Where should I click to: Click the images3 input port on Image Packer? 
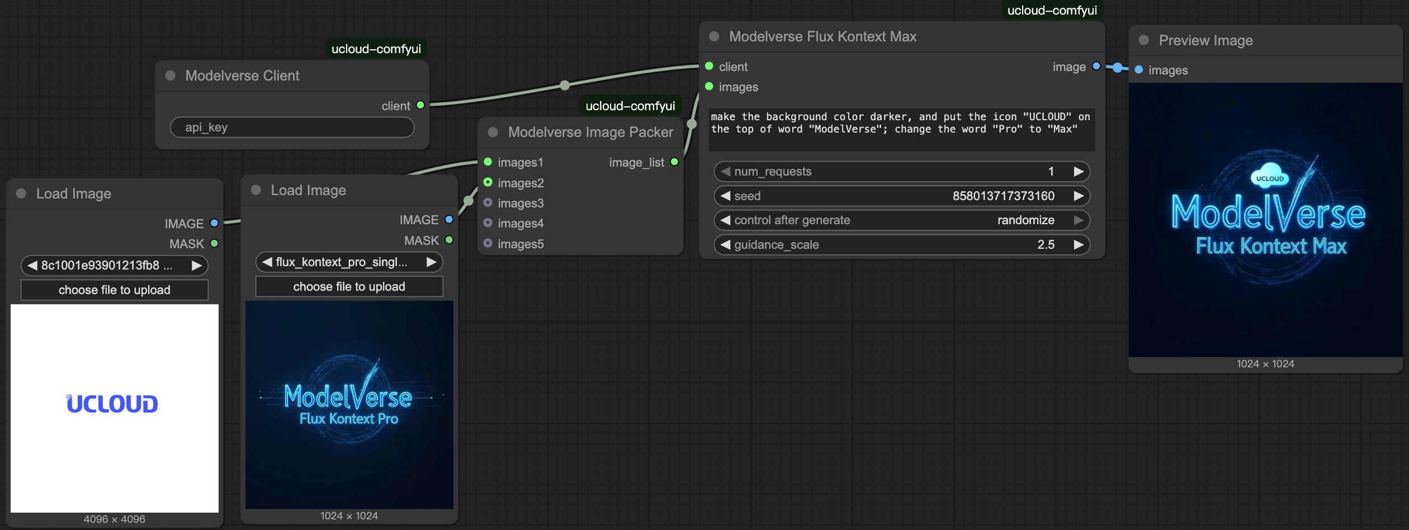point(488,202)
